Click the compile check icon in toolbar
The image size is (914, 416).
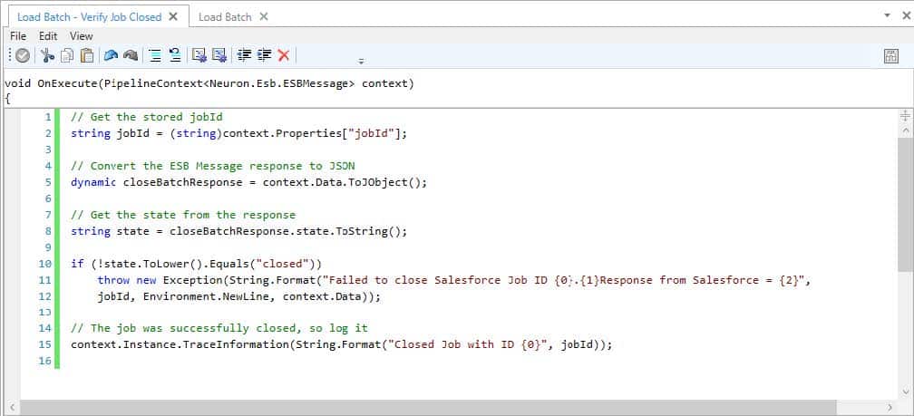[x=23, y=55]
